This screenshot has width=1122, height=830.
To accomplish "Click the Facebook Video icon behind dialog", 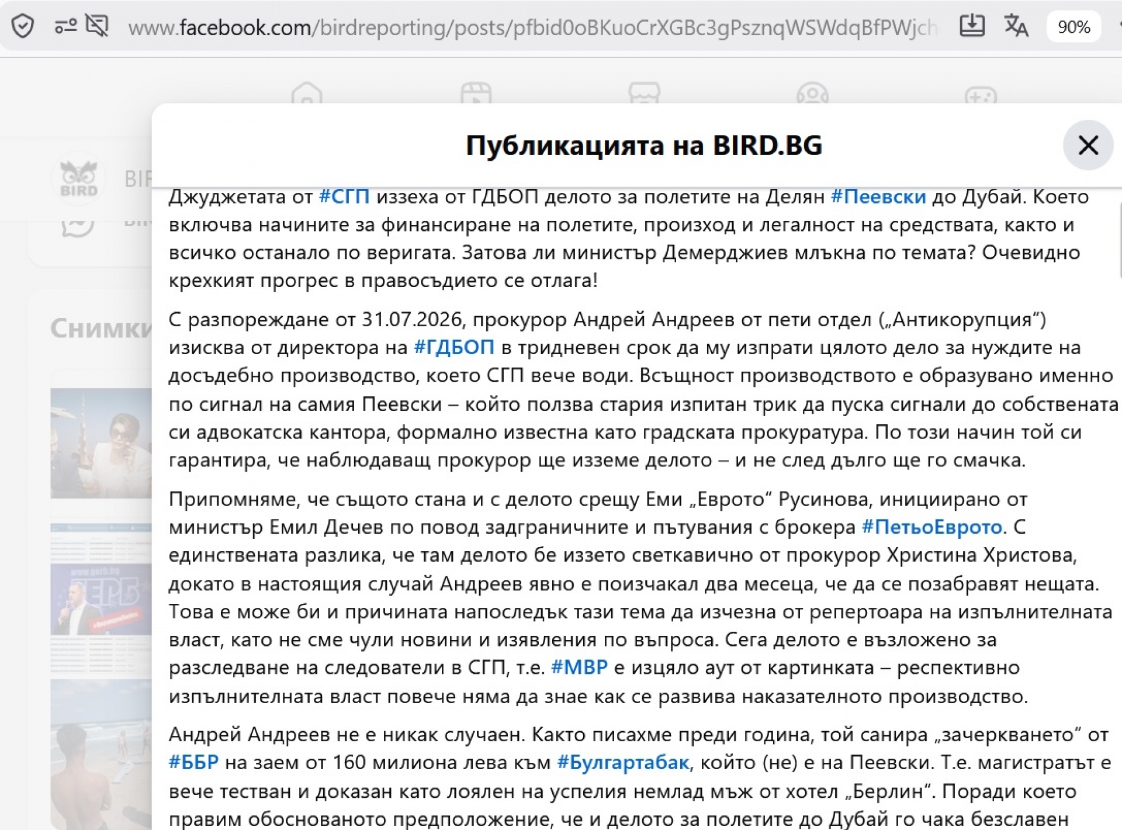I will (x=476, y=94).
